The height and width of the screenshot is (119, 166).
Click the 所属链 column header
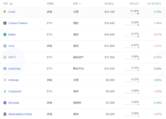50,4
